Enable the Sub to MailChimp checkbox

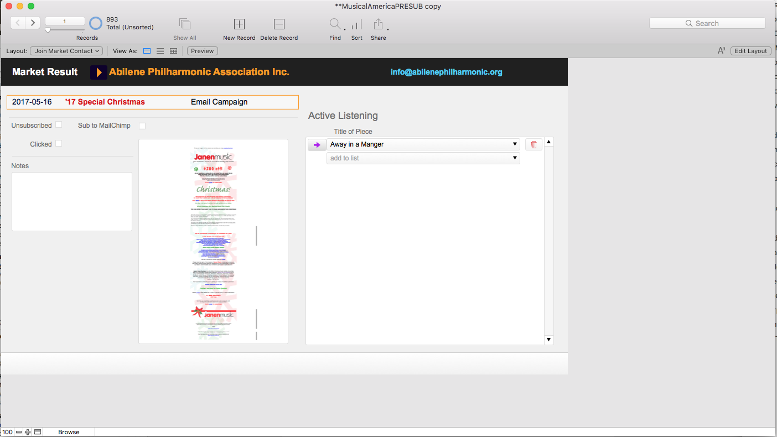pyautogui.click(x=142, y=126)
